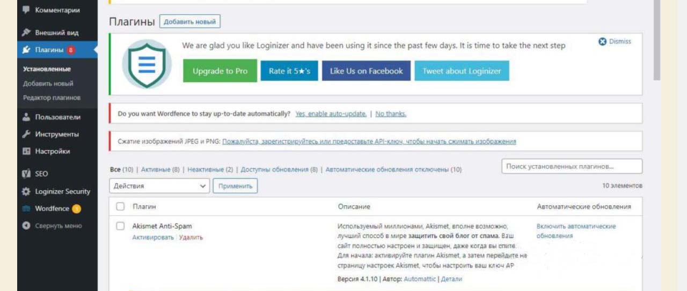Open the Wordfence sidebar menu
The image size is (687, 291).
(52, 208)
